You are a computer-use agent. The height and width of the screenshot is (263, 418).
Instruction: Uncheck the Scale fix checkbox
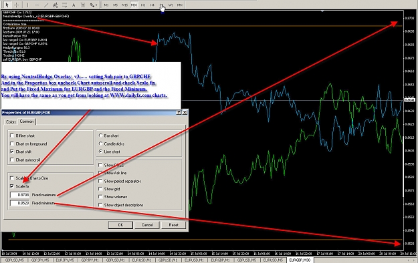tap(12, 186)
